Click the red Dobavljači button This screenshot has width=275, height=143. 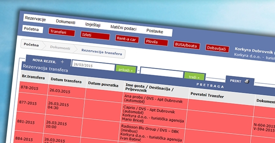coord(217,48)
